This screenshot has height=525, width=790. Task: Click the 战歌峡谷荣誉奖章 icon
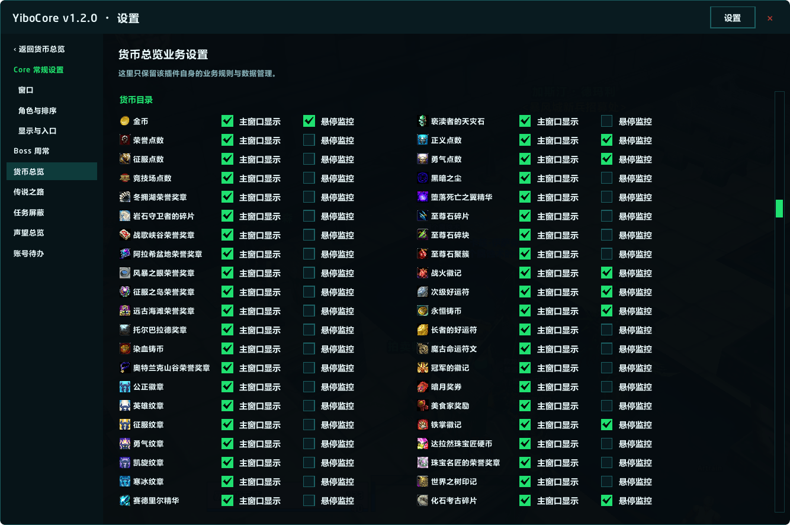tap(125, 235)
